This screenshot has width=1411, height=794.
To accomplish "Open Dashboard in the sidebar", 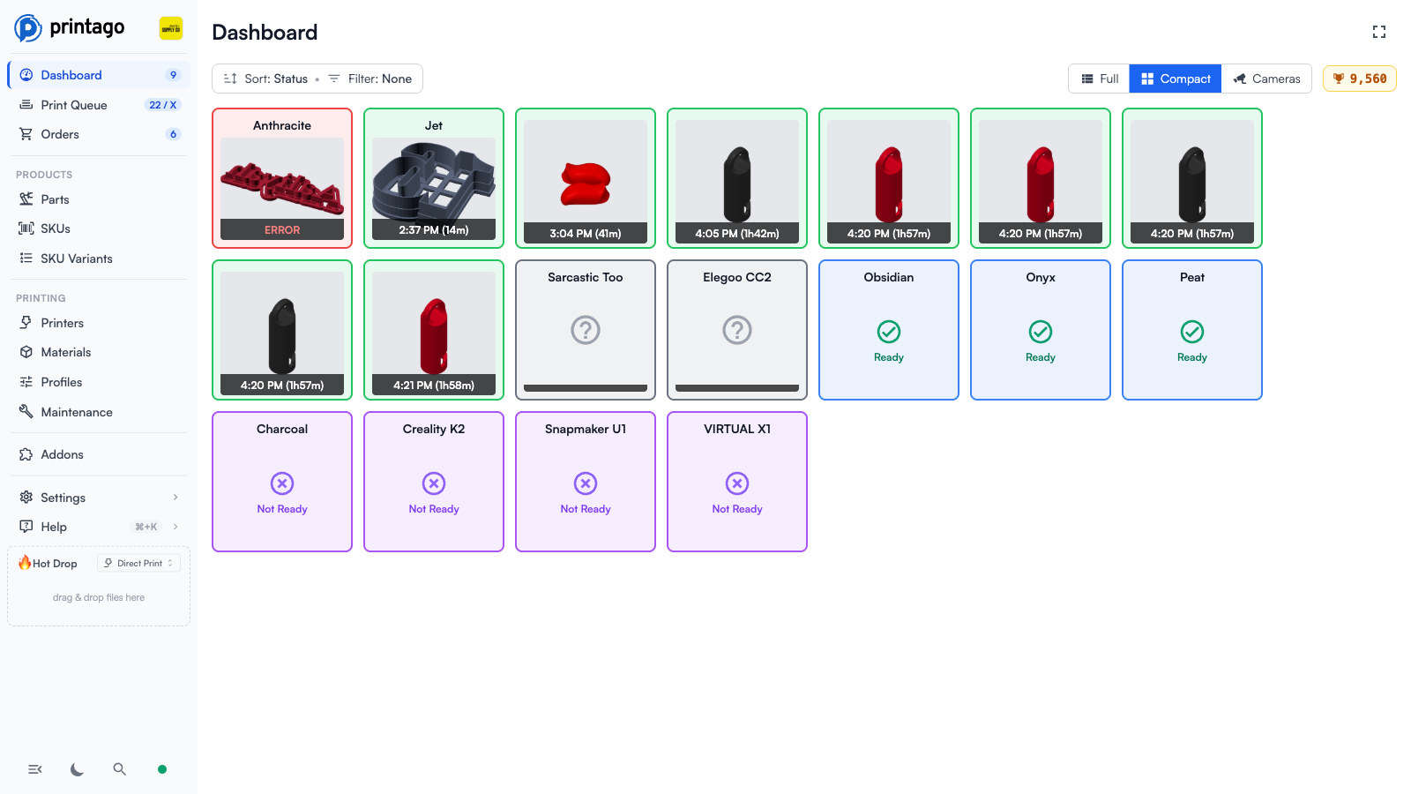I will click(98, 75).
